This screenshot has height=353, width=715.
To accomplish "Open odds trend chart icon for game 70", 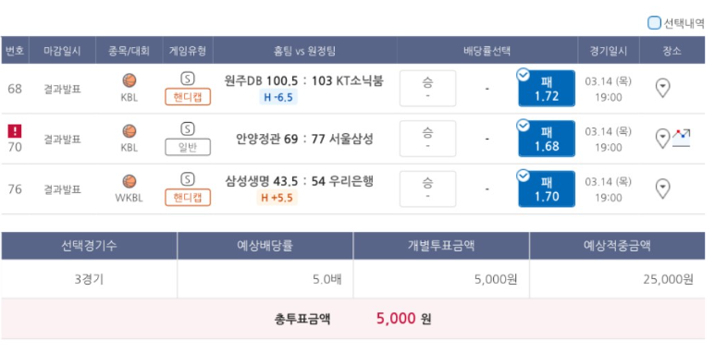I will 682,138.
